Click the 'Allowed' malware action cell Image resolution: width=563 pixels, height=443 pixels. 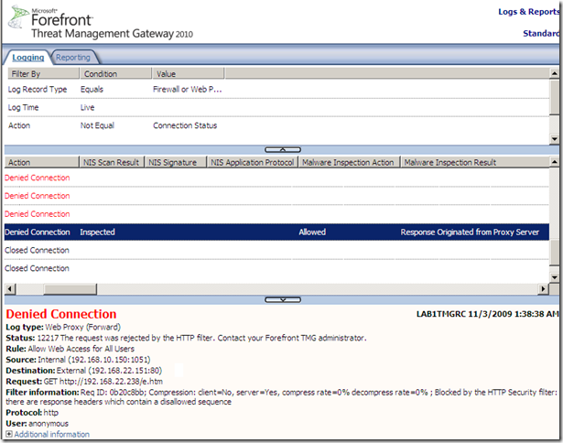click(312, 232)
